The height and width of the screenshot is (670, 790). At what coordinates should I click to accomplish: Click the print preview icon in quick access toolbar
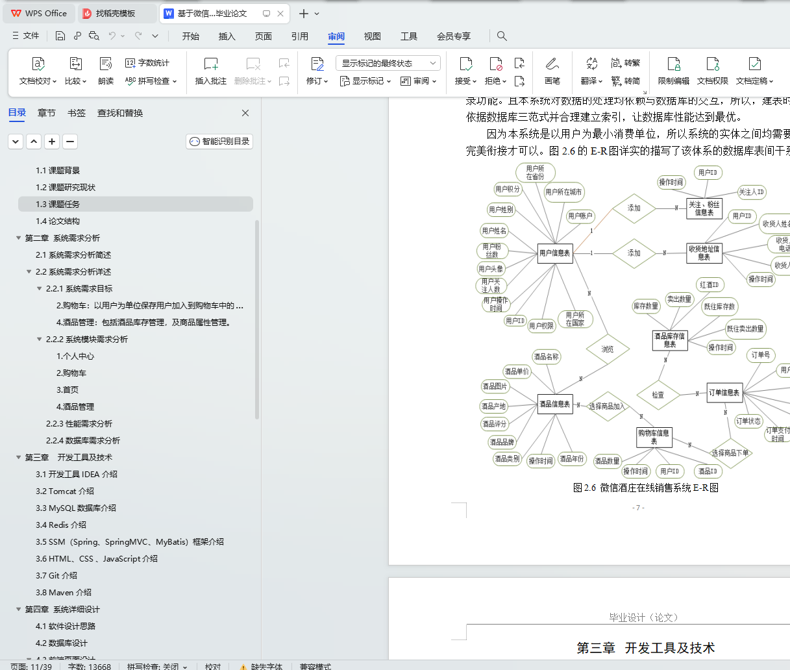[94, 36]
